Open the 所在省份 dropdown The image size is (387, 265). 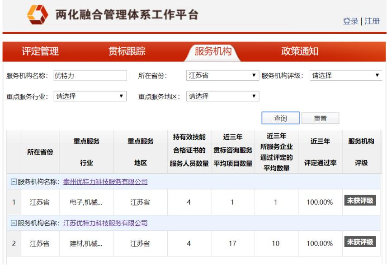pos(222,76)
